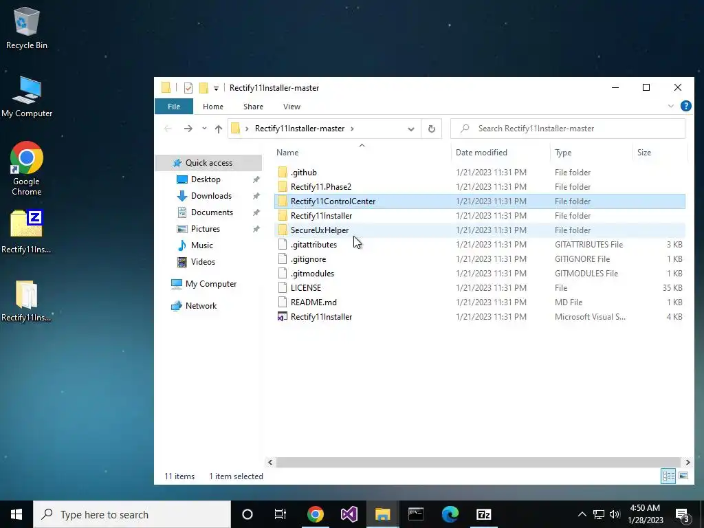Select the LICENSE file
The height and width of the screenshot is (528, 704).
[x=479, y=288]
